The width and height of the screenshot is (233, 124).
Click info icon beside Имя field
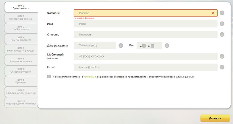222,24
